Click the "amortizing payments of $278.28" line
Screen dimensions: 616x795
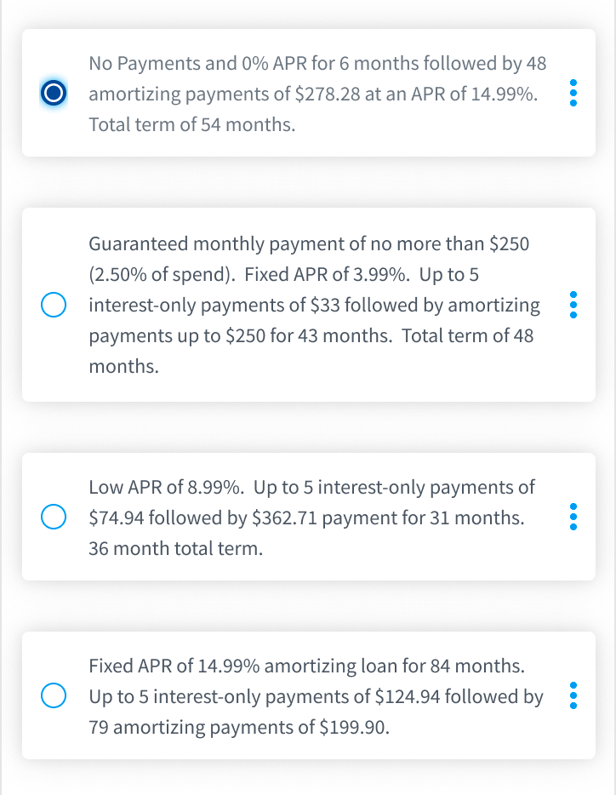[x=313, y=94]
